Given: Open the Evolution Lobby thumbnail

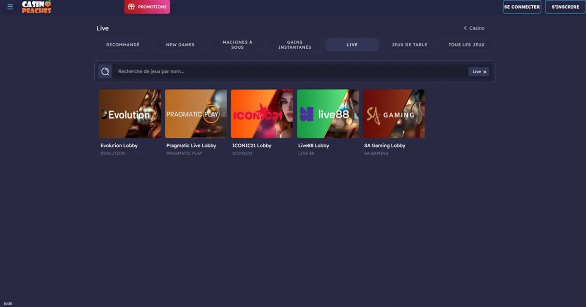Looking at the screenshot, I should tap(130, 114).
